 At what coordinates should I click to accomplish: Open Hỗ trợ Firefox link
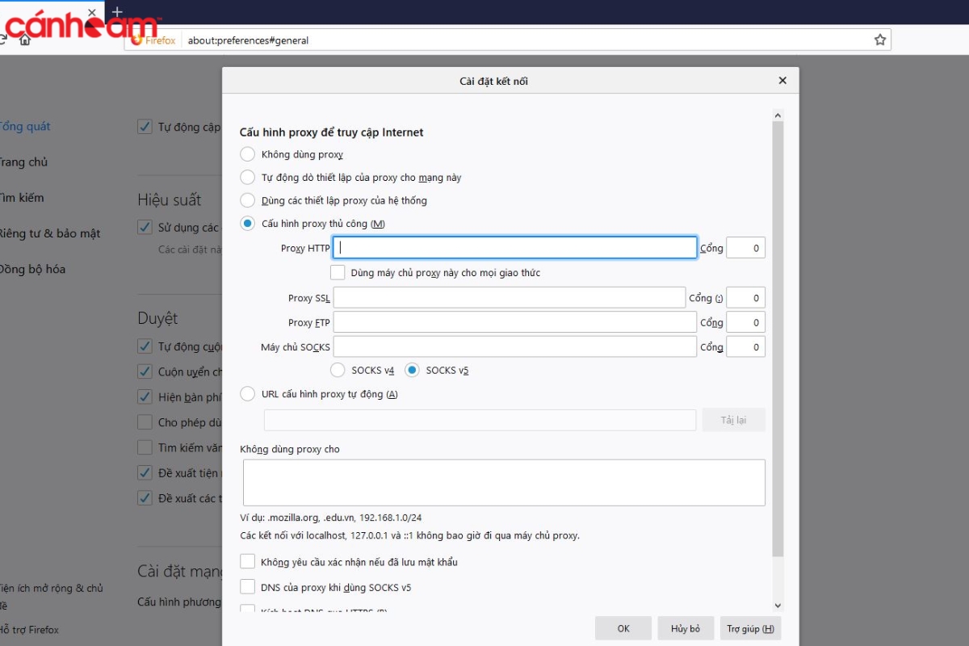[x=30, y=630]
